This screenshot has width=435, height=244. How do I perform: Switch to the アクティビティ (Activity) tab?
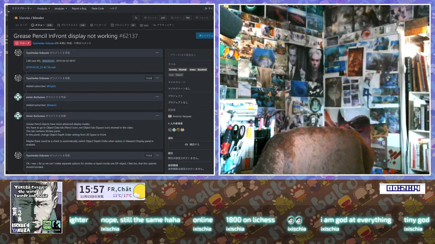pos(163,25)
